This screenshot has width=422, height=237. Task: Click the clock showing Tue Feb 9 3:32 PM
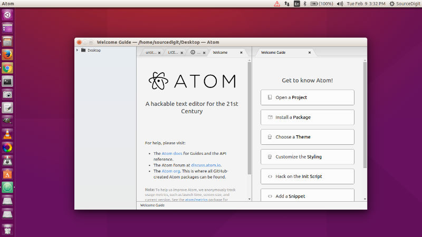(366, 4)
